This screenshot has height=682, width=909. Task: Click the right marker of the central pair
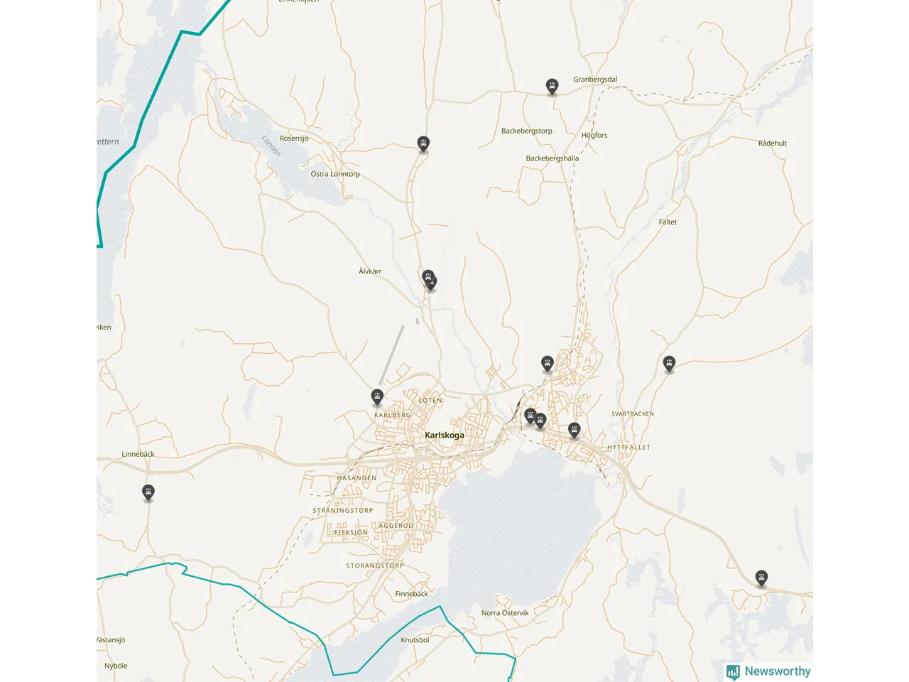(x=540, y=421)
